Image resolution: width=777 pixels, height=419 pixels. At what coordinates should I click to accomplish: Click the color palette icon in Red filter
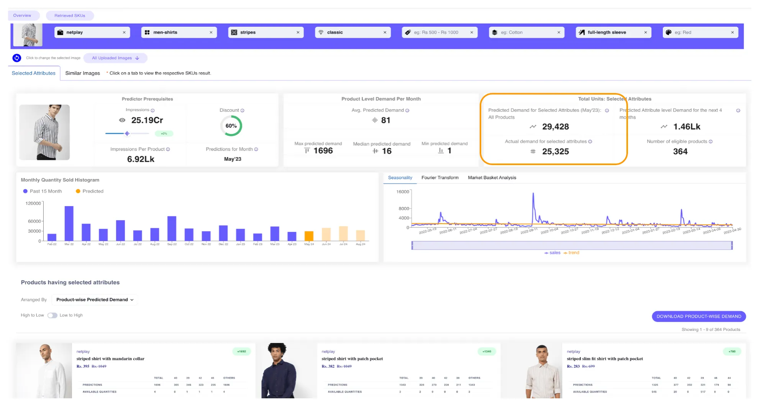(x=669, y=33)
